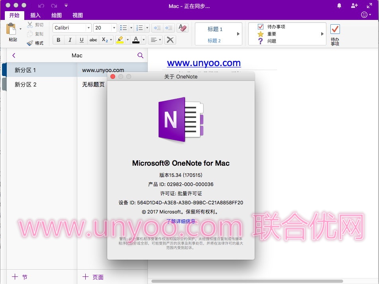Switch to the 视图 tab
Viewport: 379px width, 284px height.
(78, 15)
